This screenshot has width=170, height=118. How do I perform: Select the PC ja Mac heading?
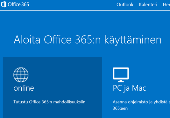(x=129, y=88)
